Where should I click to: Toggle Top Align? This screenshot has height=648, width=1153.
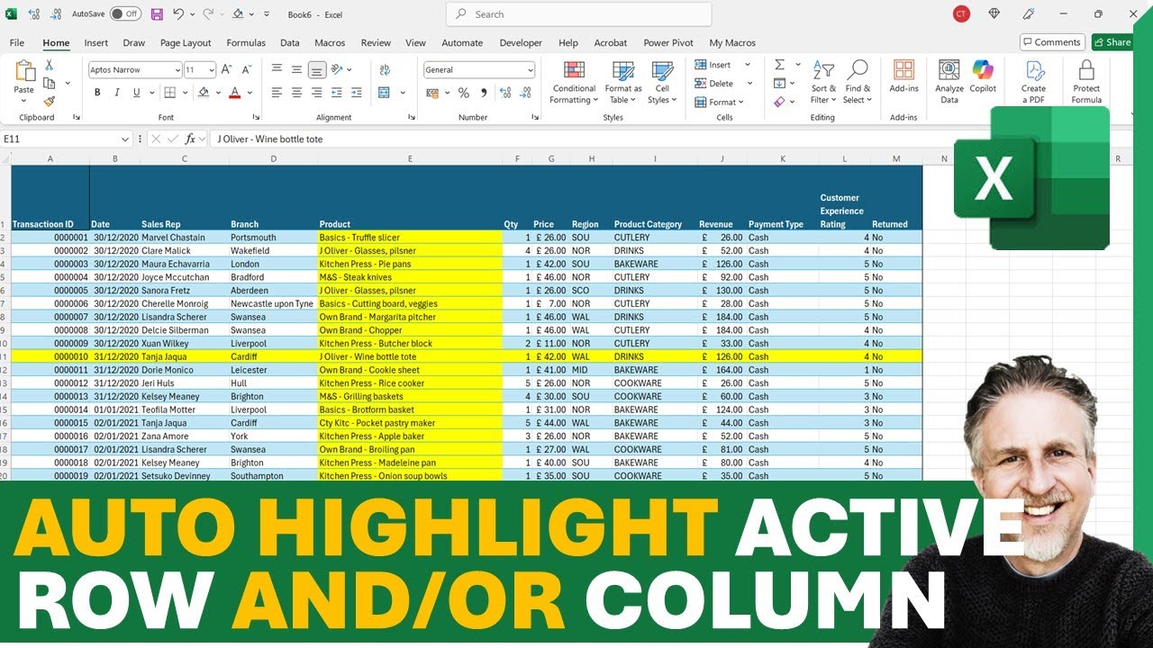click(x=277, y=69)
